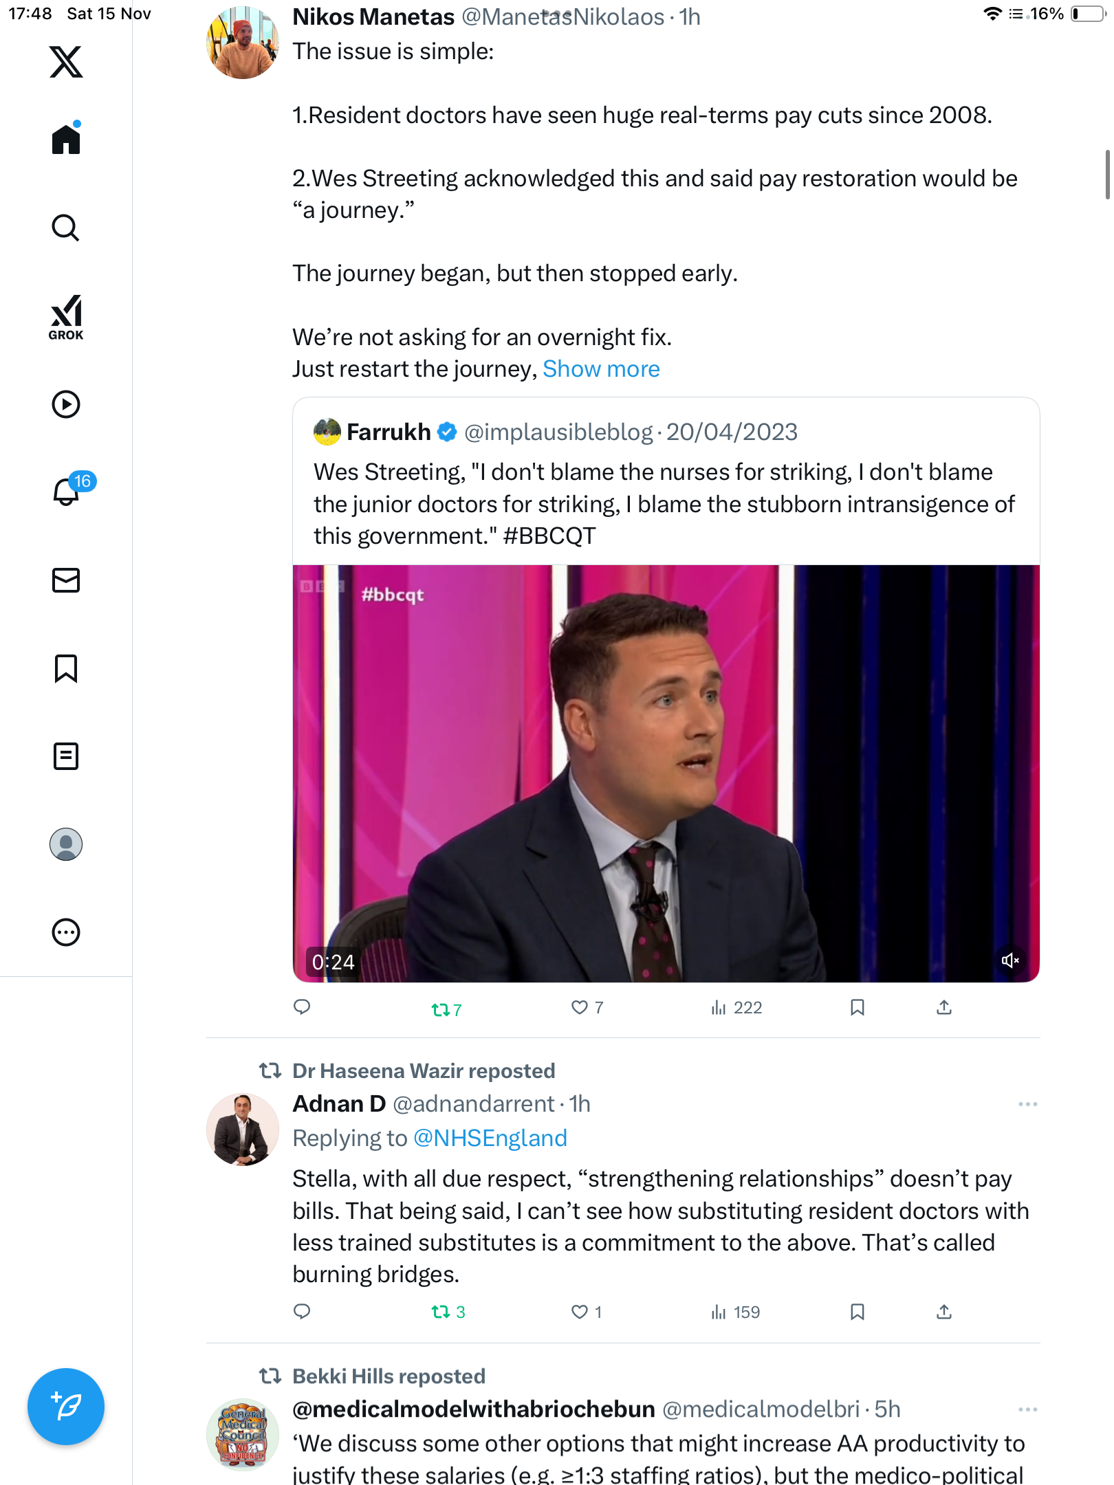Unmute the Wes Streeting video
The height and width of the screenshot is (1485, 1114).
click(x=1009, y=960)
